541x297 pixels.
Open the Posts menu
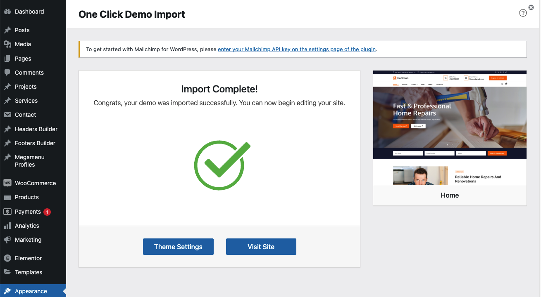[x=22, y=30]
